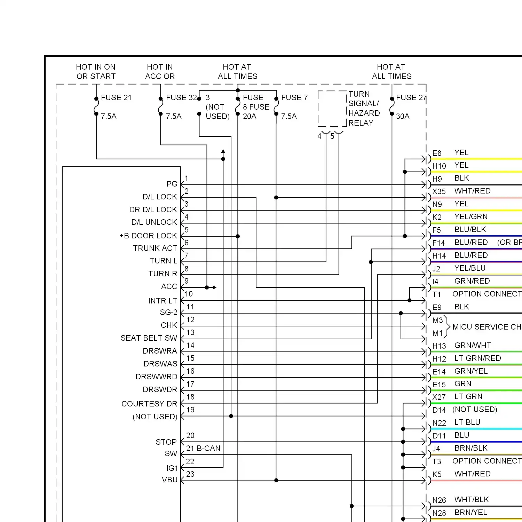This screenshot has width=522, height=522.
Task: Click the DRSWRA pin label
Action: [x=160, y=351]
